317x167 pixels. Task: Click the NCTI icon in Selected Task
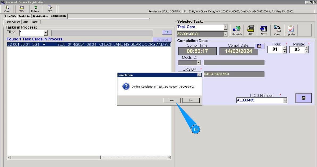(x=264, y=31)
